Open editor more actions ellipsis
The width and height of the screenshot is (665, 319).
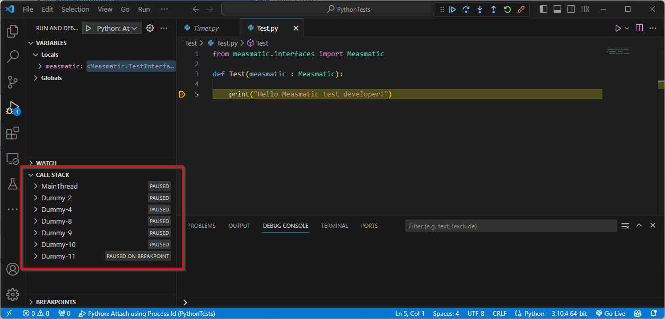653,28
